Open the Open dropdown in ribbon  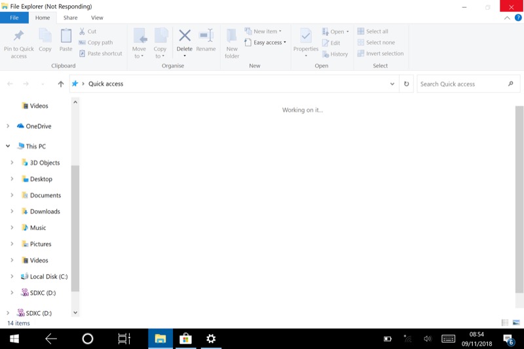pos(335,31)
